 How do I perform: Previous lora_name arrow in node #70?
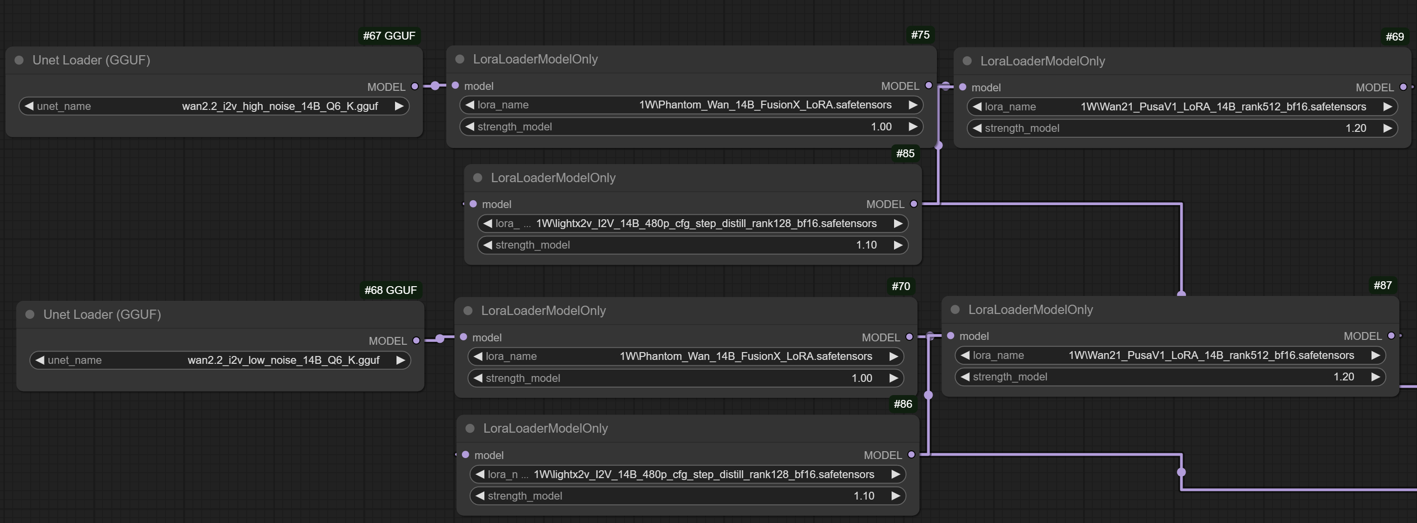pyautogui.click(x=478, y=356)
